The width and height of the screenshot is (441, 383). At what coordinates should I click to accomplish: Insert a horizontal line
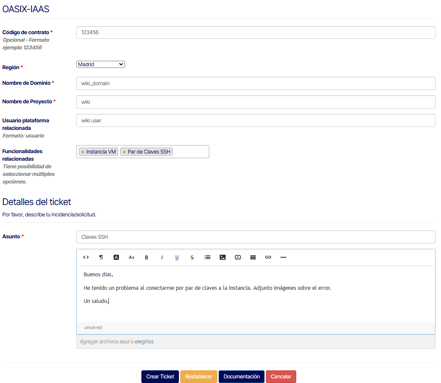(283, 257)
